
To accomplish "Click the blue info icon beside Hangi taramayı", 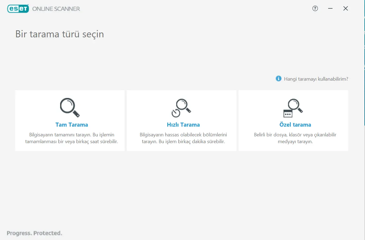I will 278,79.
